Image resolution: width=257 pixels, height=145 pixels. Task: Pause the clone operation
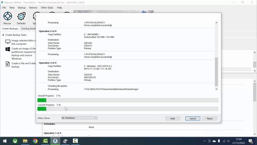[x=210, y=118]
